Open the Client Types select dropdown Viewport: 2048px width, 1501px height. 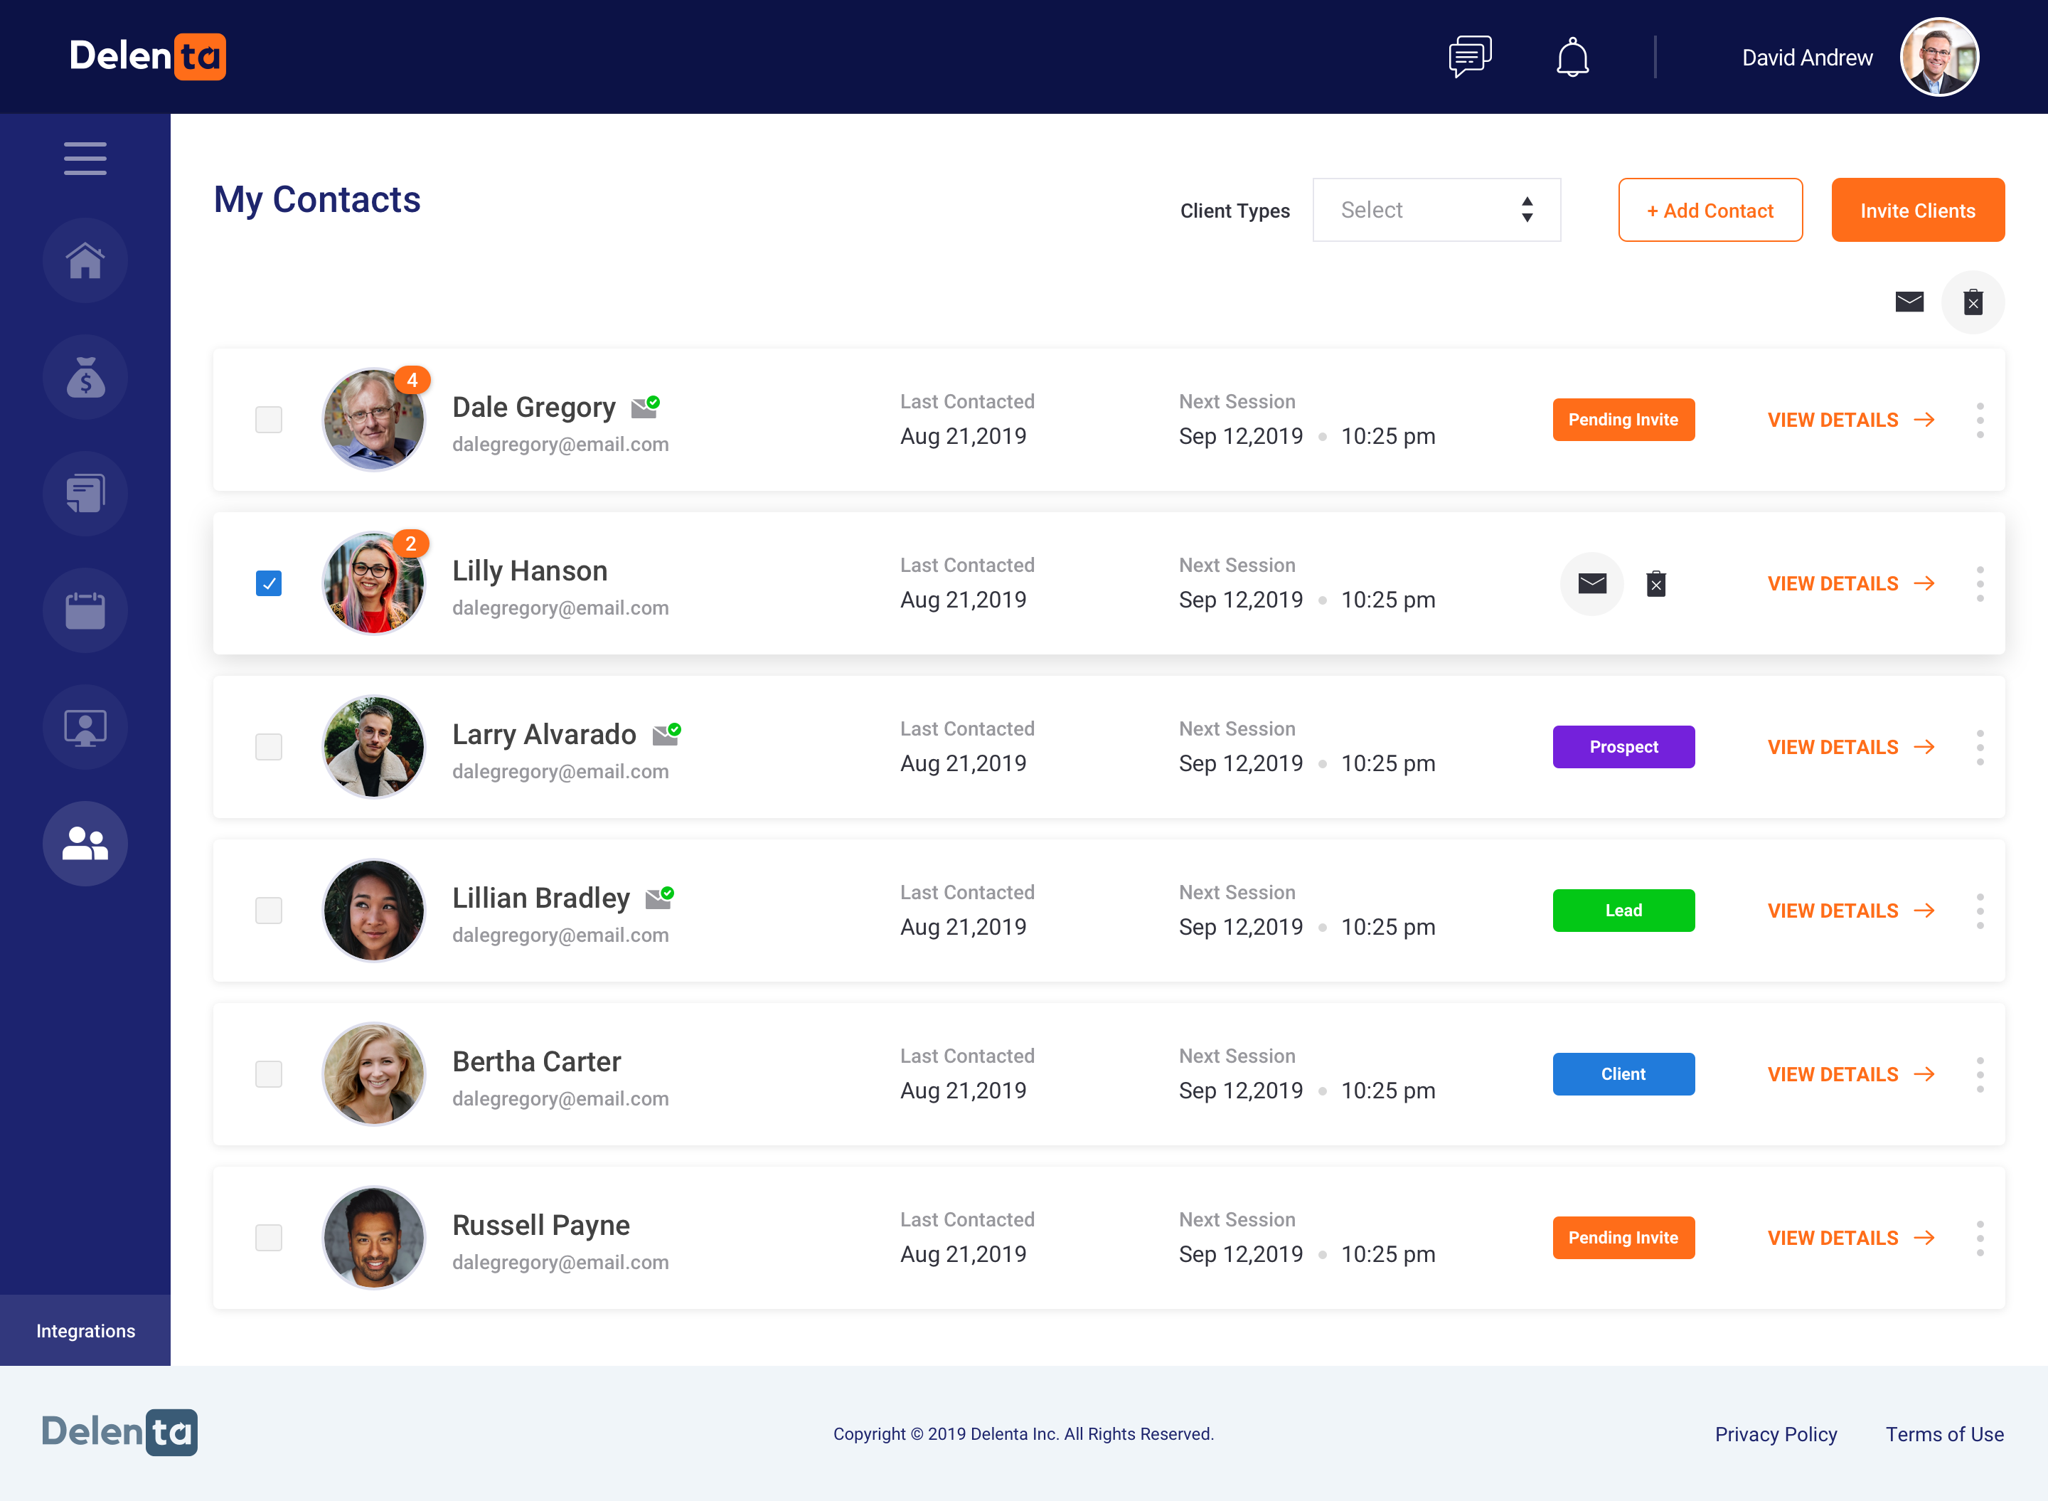coord(1436,210)
